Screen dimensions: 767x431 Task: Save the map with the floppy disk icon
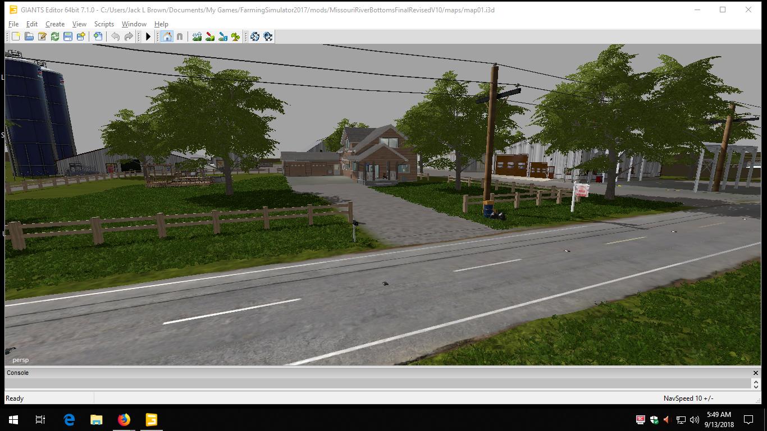coord(68,36)
